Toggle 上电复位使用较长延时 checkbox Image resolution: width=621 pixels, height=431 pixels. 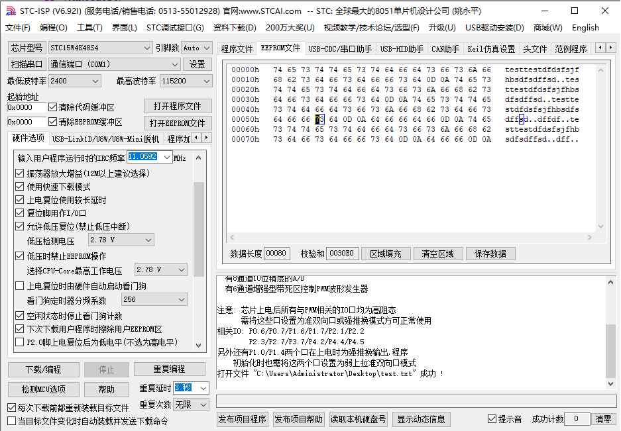click(19, 200)
